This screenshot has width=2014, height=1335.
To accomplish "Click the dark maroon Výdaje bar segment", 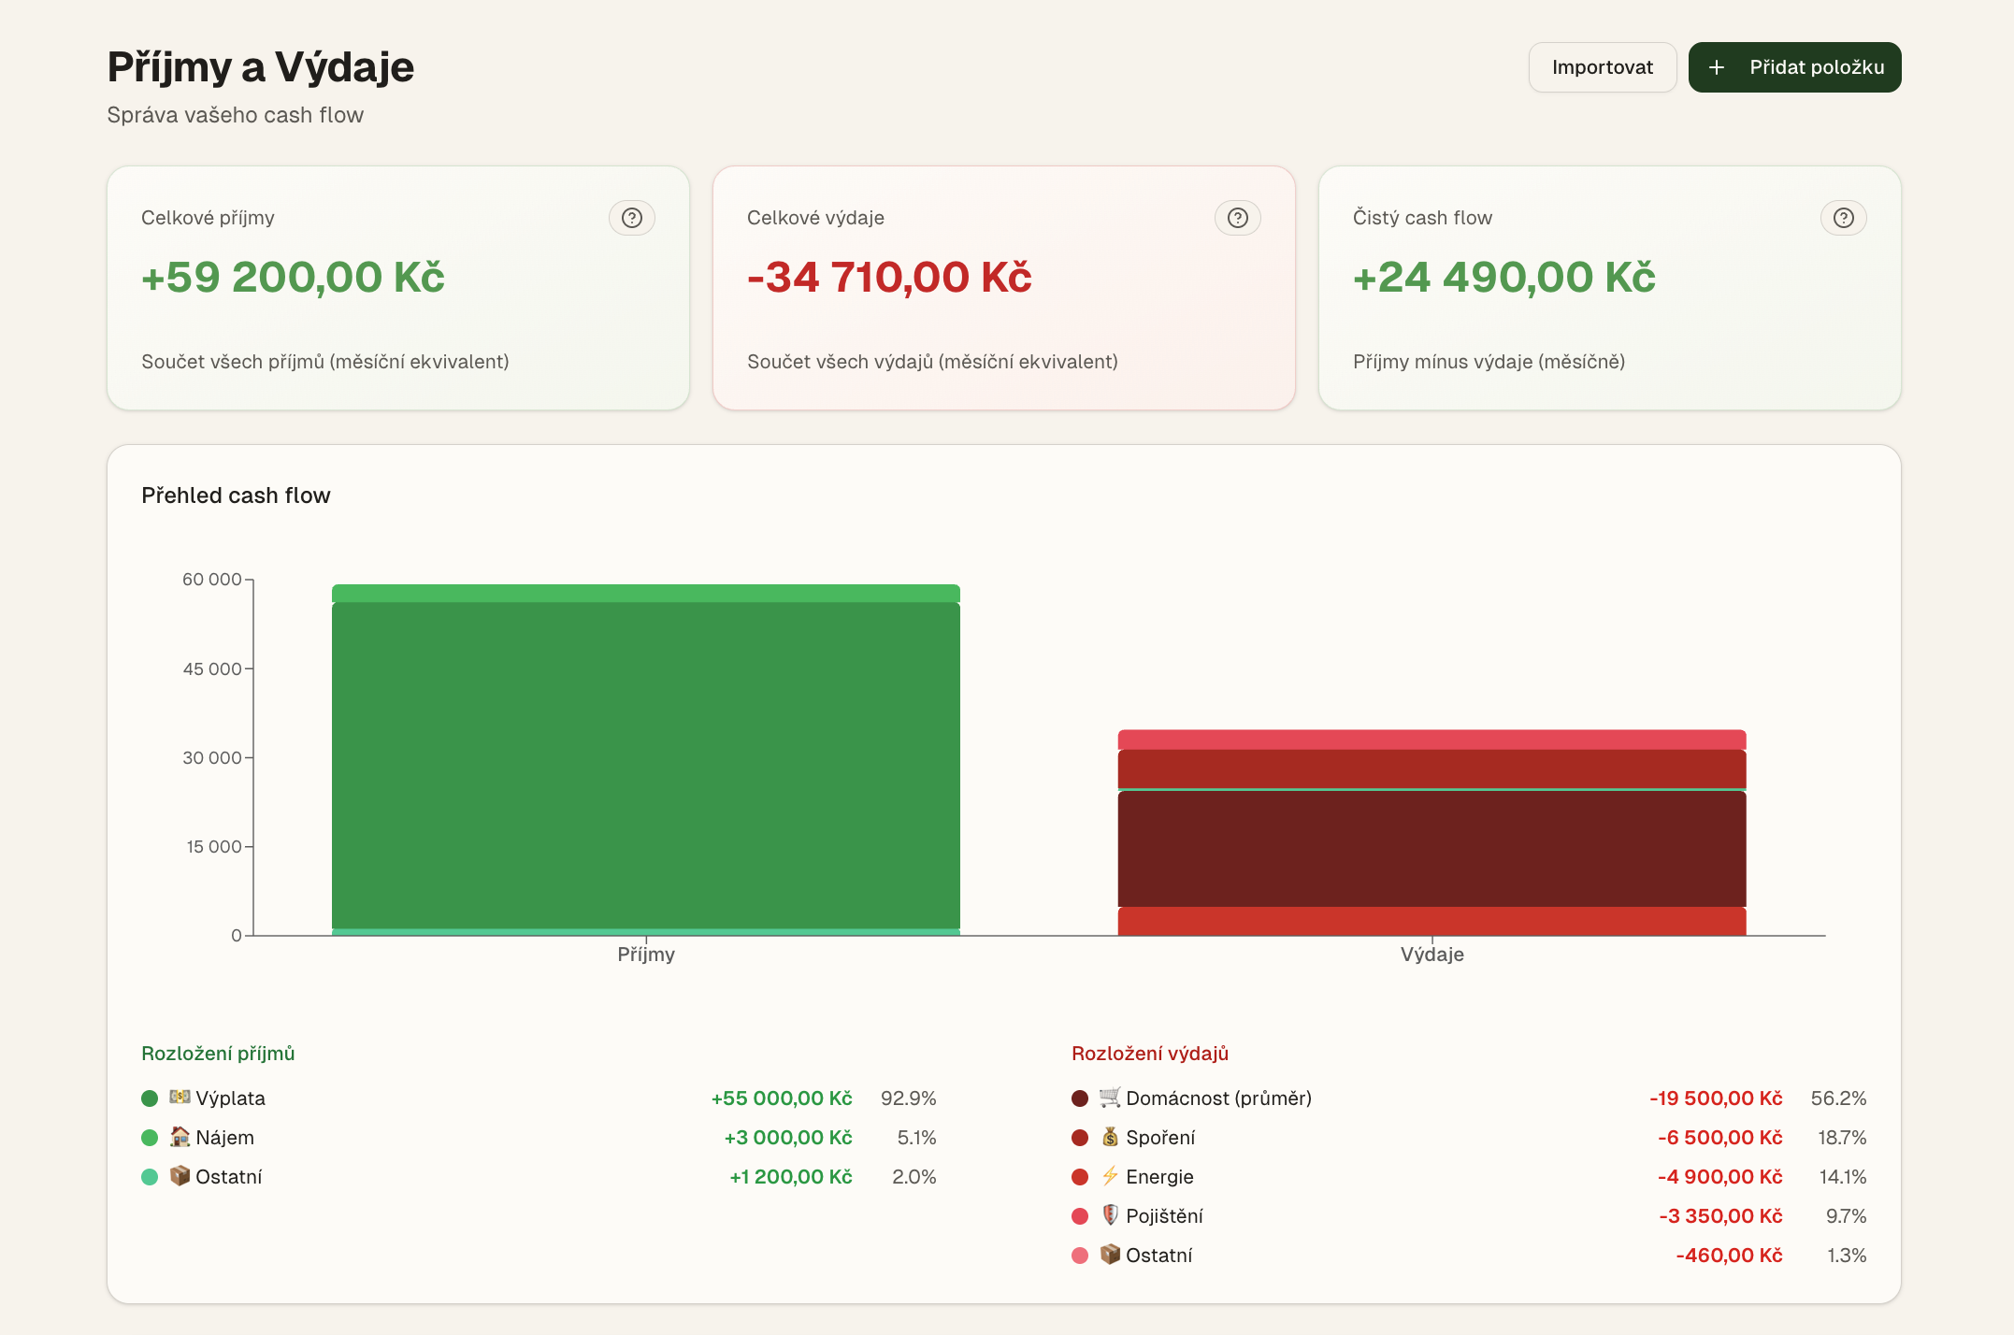I will 1431,848.
